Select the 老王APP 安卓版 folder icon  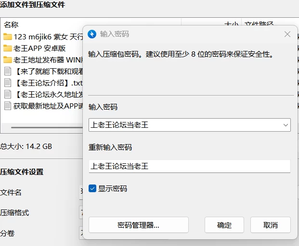(8, 49)
